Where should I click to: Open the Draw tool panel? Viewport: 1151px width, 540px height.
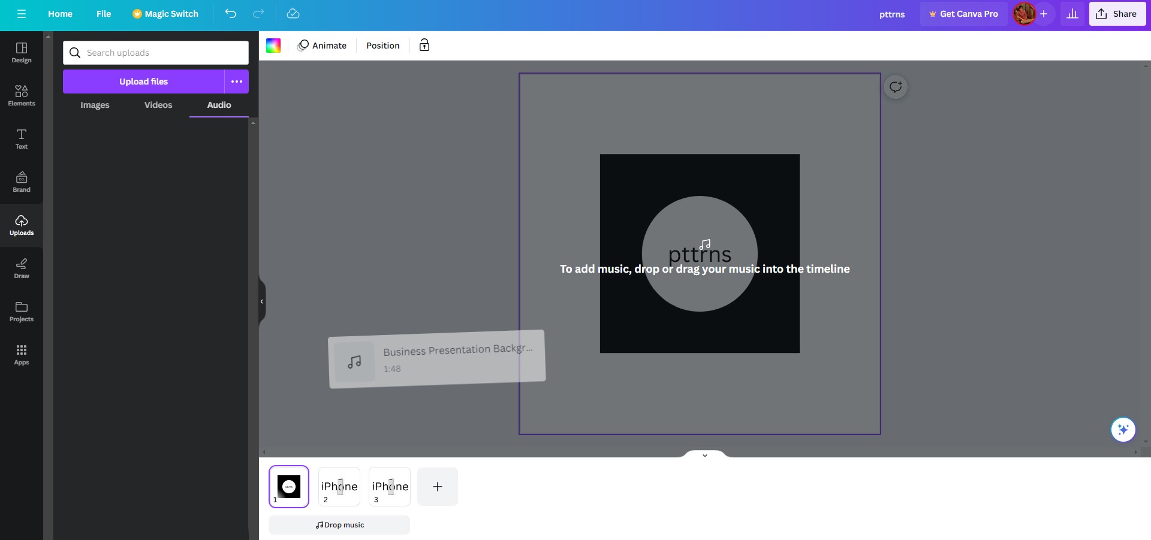(x=22, y=269)
